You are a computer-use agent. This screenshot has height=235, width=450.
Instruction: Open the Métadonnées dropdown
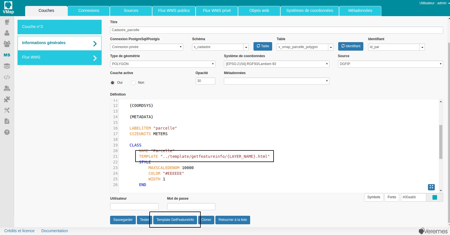pos(277,81)
